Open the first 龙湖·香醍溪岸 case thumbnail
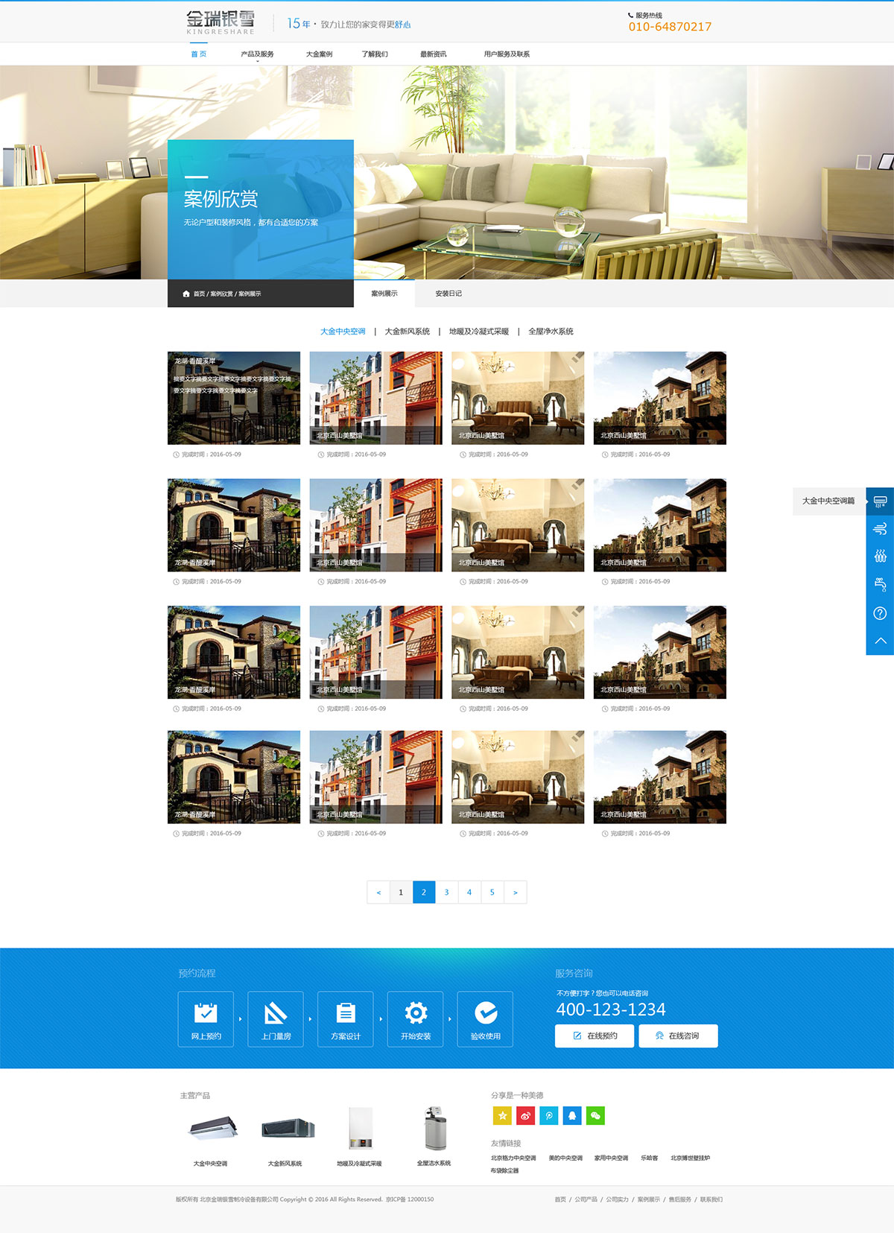 tap(234, 398)
